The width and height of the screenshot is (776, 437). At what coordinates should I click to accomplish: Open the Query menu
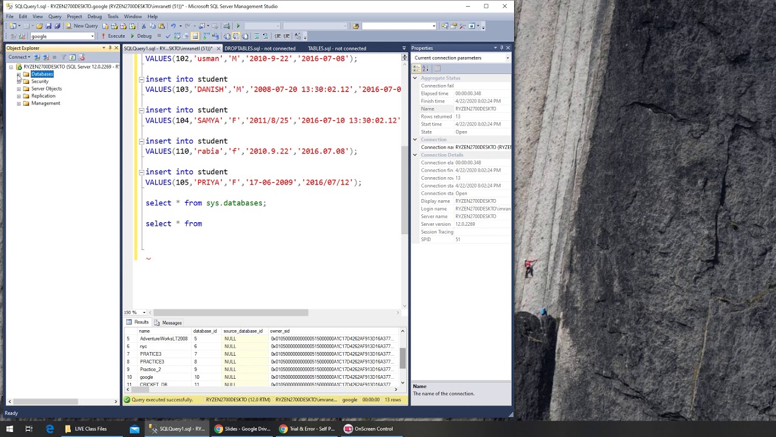55,16
